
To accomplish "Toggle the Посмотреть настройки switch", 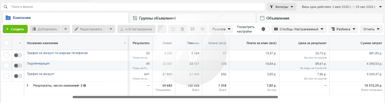I will [265, 29].
